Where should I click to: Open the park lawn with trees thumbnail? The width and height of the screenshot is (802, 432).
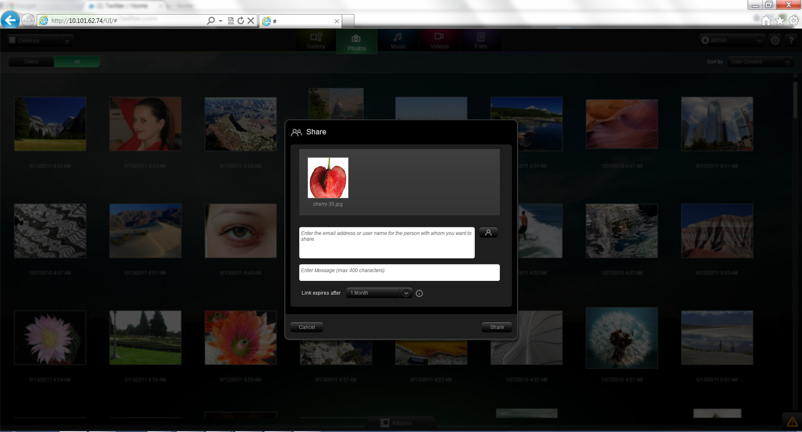[x=145, y=338]
